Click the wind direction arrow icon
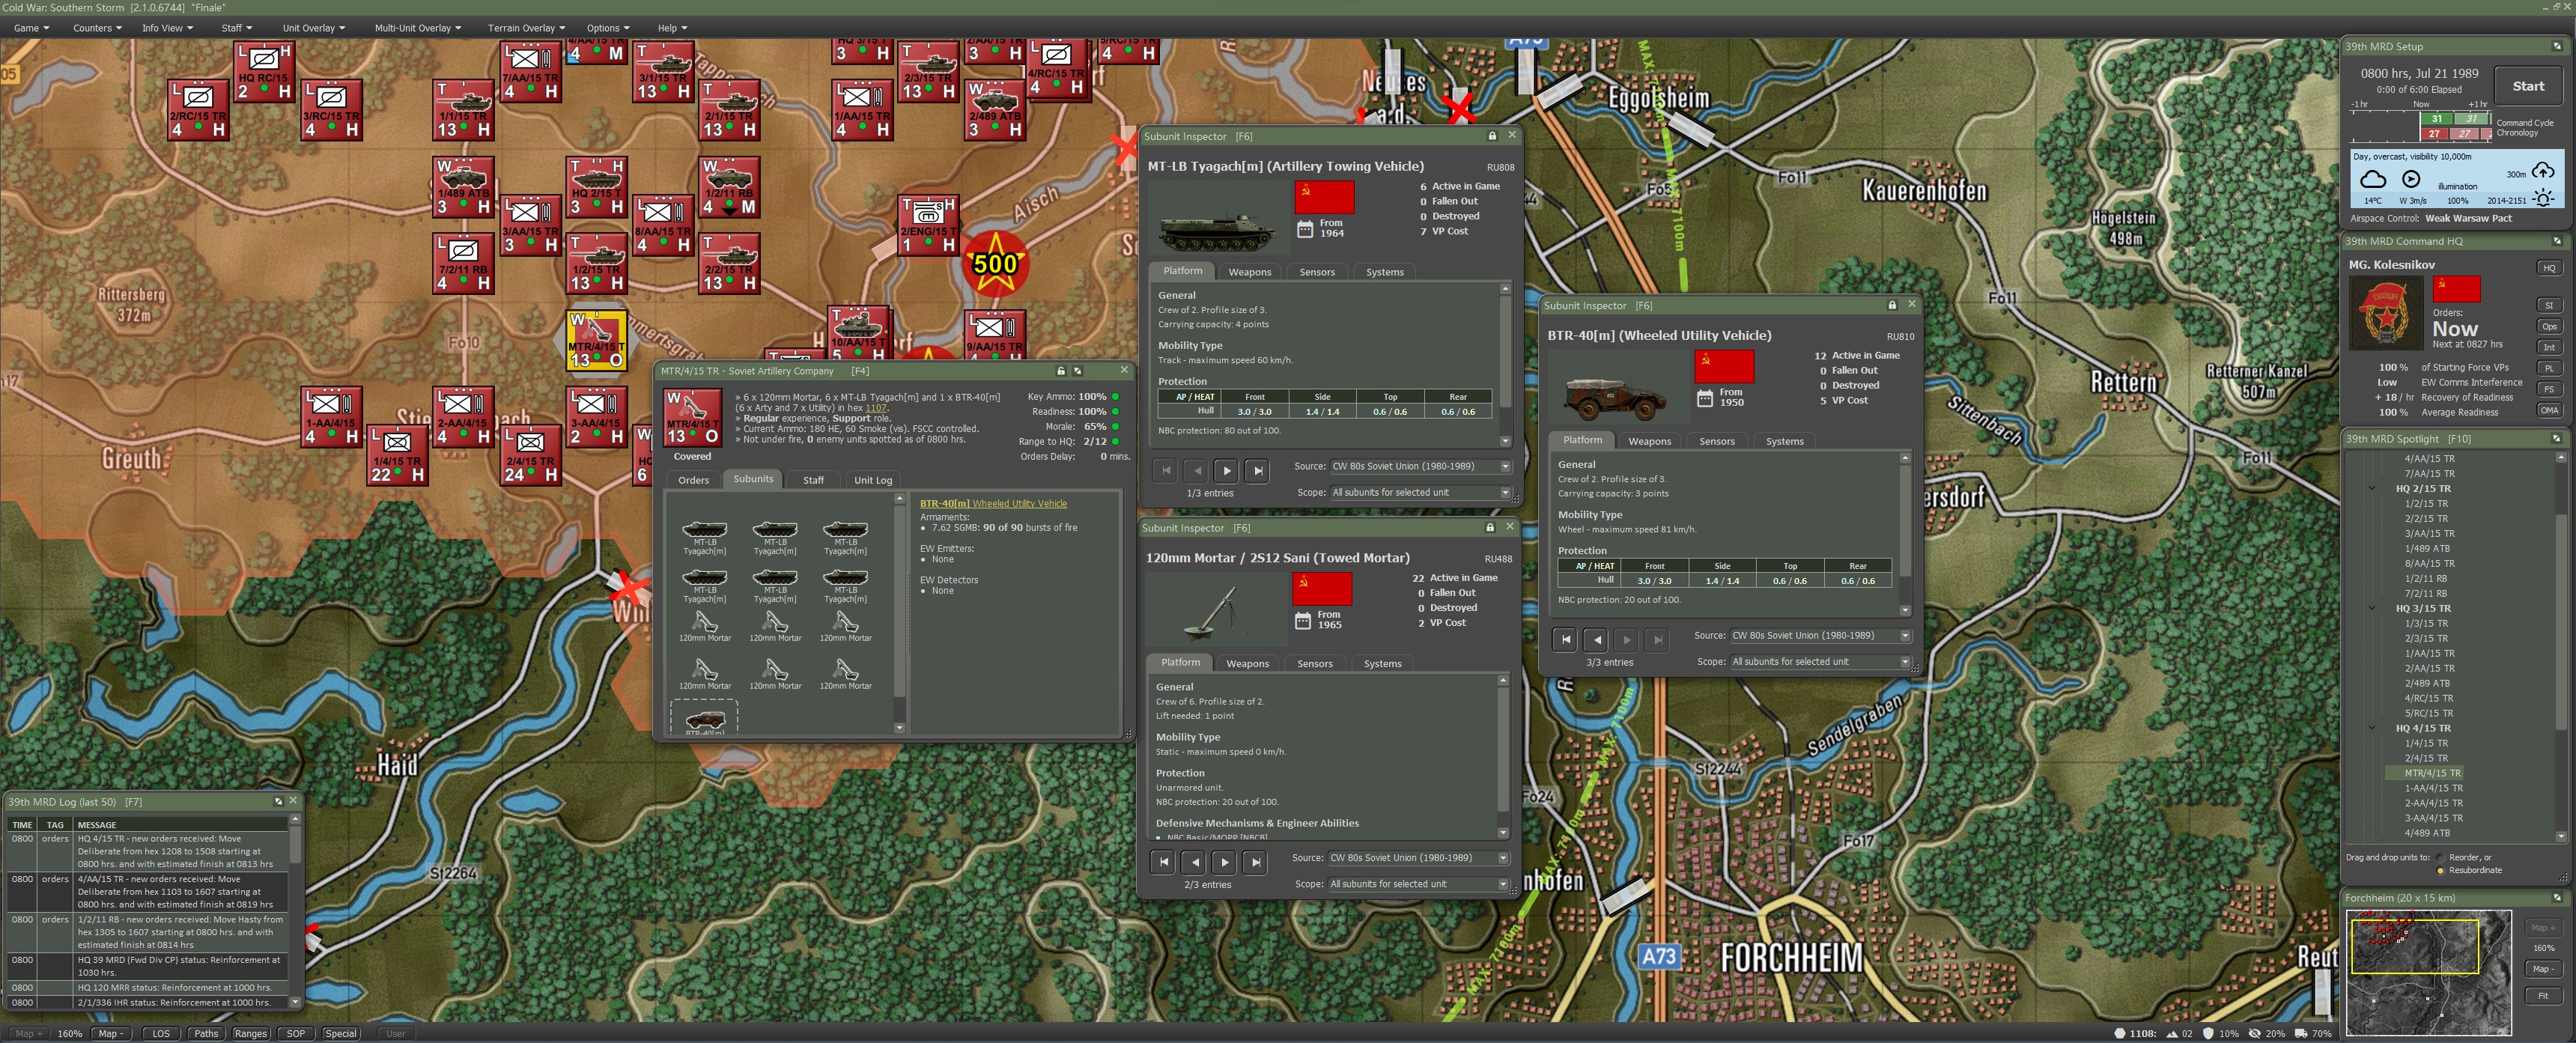Viewport: 2576px width, 1043px height. [x=2411, y=179]
